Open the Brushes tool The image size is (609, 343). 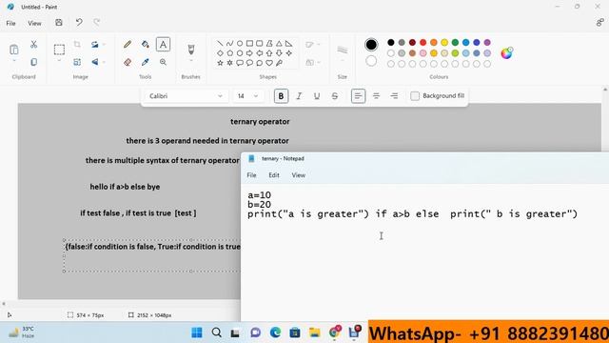[x=190, y=49]
